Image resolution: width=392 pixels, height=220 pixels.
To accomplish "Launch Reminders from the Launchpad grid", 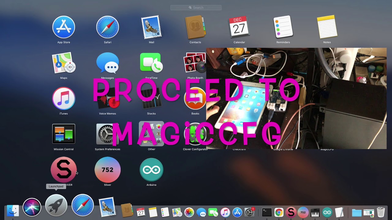I will point(283,27).
